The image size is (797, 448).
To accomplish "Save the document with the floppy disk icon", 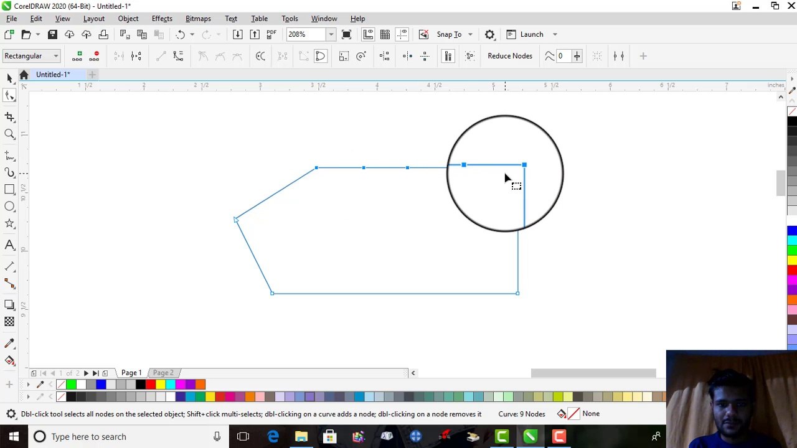I will [52, 34].
